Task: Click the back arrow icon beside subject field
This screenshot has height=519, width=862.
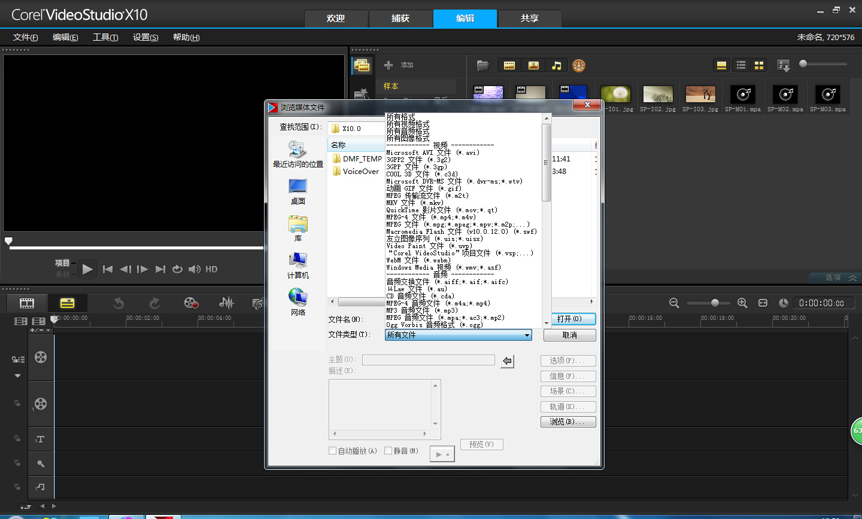Action: [507, 361]
